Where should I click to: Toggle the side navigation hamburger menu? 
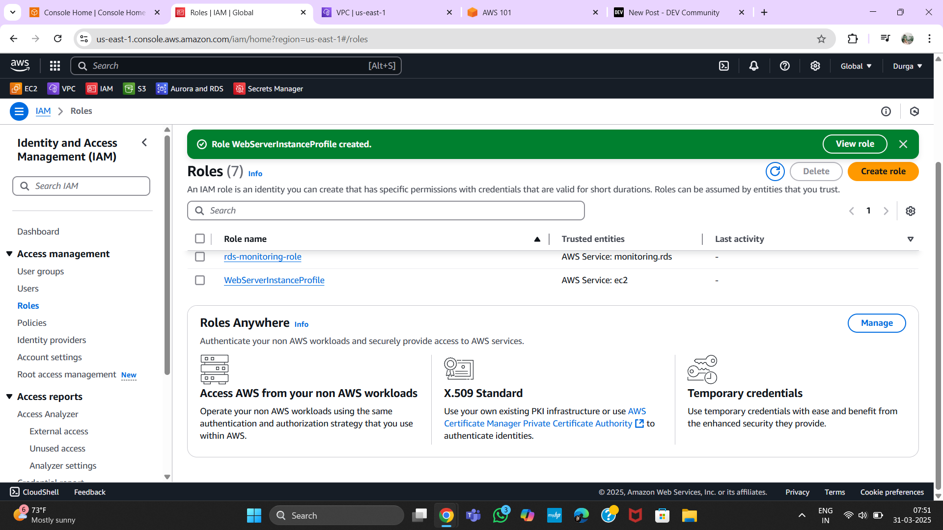coord(19,111)
